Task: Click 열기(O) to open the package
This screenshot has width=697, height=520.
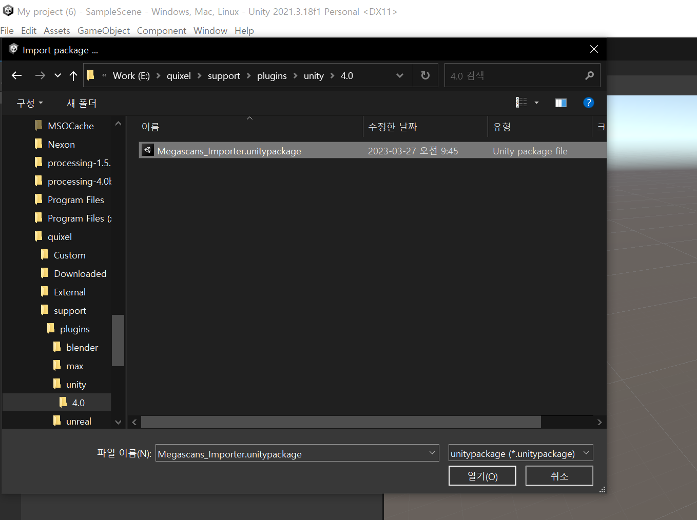Action: tap(482, 475)
